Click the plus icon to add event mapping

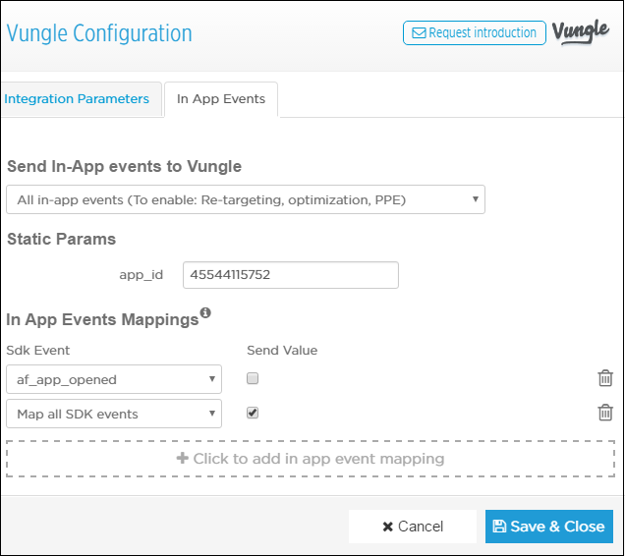click(x=182, y=458)
